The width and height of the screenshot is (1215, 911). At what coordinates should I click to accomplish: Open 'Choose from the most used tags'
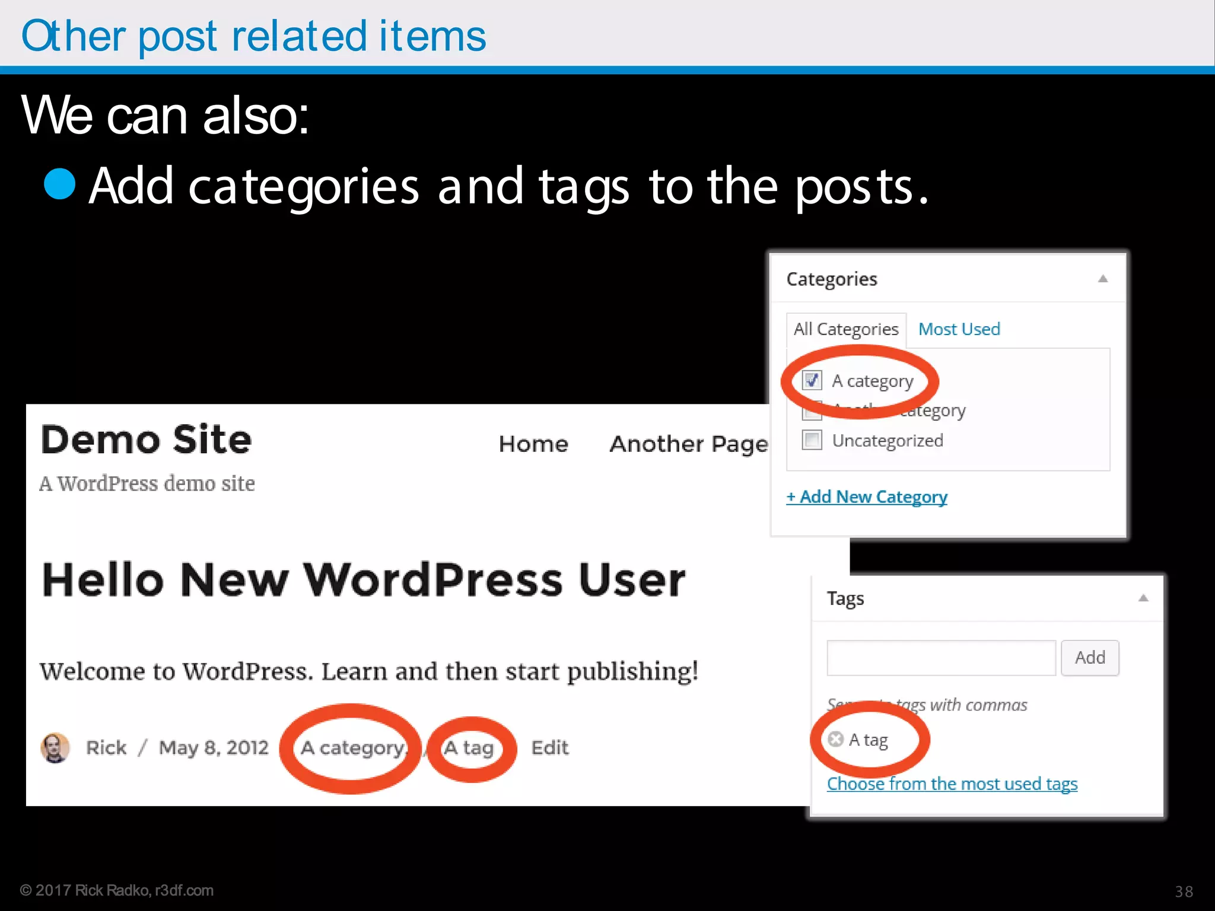(952, 784)
